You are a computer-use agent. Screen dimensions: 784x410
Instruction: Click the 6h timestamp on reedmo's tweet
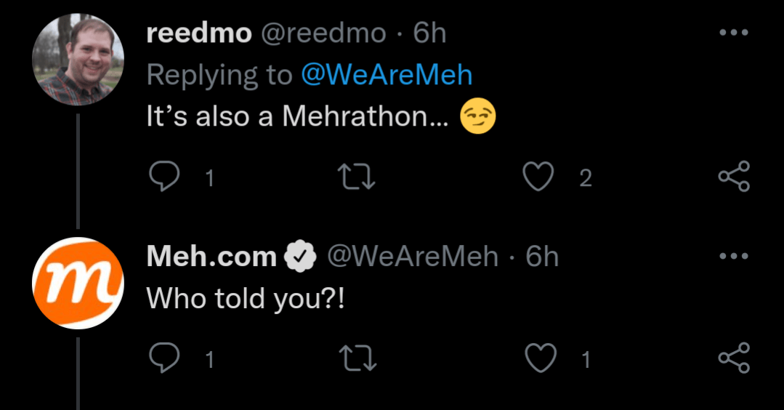tap(429, 33)
